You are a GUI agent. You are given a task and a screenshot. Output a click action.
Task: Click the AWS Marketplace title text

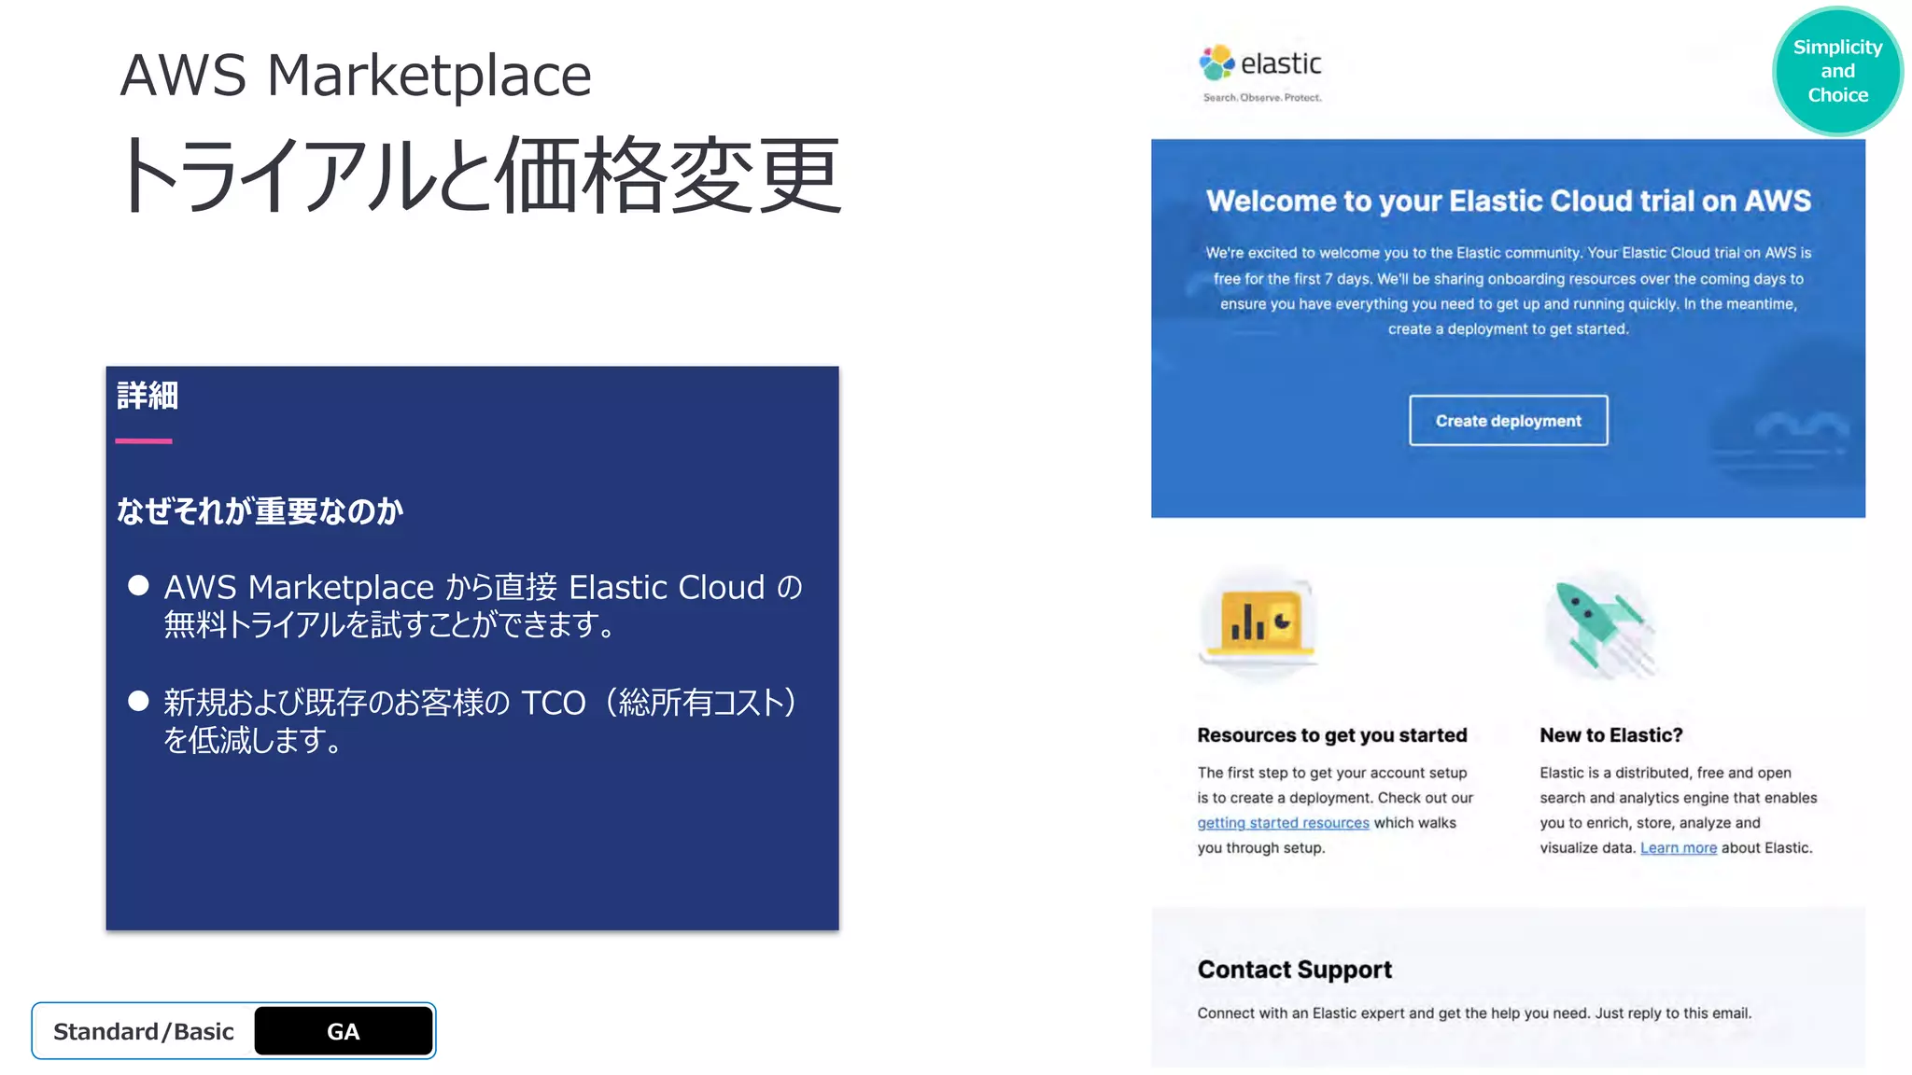tap(356, 76)
